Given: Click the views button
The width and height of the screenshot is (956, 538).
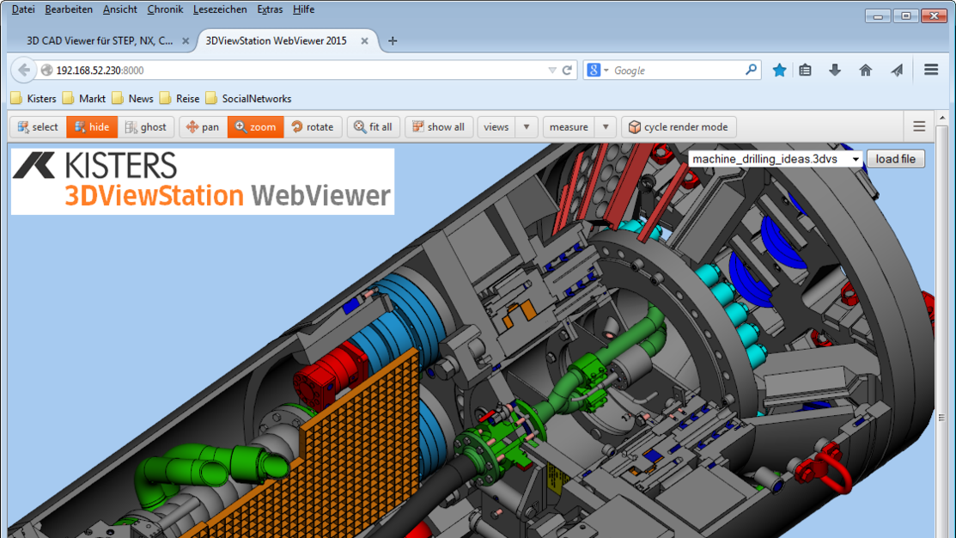Looking at the screenshot, I should coord(496,127).
